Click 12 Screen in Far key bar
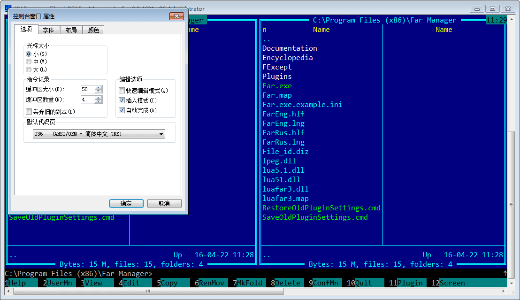The width and height of the screenshot is (520, 300). [469, 283]
